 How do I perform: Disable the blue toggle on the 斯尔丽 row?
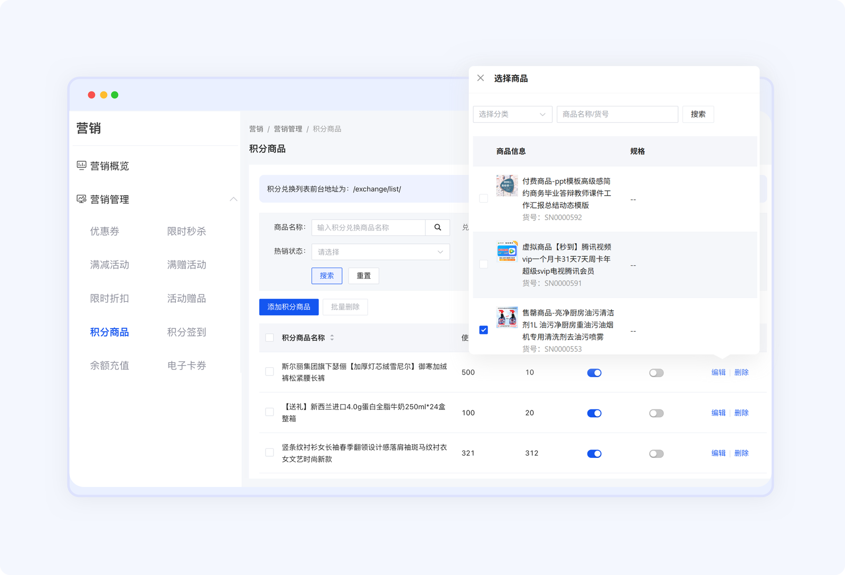[x=595, y=372]
